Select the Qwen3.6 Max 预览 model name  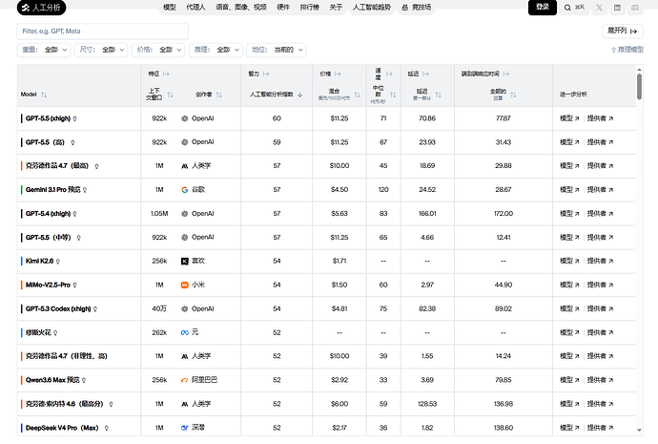(x=52, y=380)
